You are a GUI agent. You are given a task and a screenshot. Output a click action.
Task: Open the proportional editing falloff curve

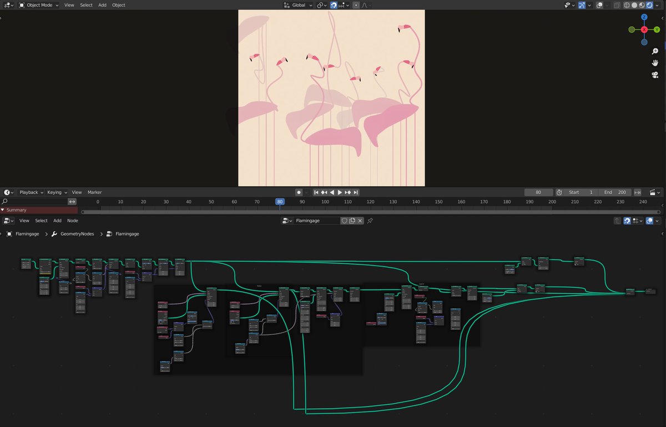coord(367,5)
